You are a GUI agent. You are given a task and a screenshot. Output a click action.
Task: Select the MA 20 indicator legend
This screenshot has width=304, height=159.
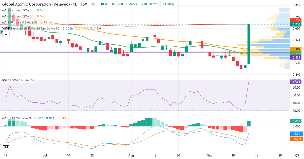coord(17,10)
